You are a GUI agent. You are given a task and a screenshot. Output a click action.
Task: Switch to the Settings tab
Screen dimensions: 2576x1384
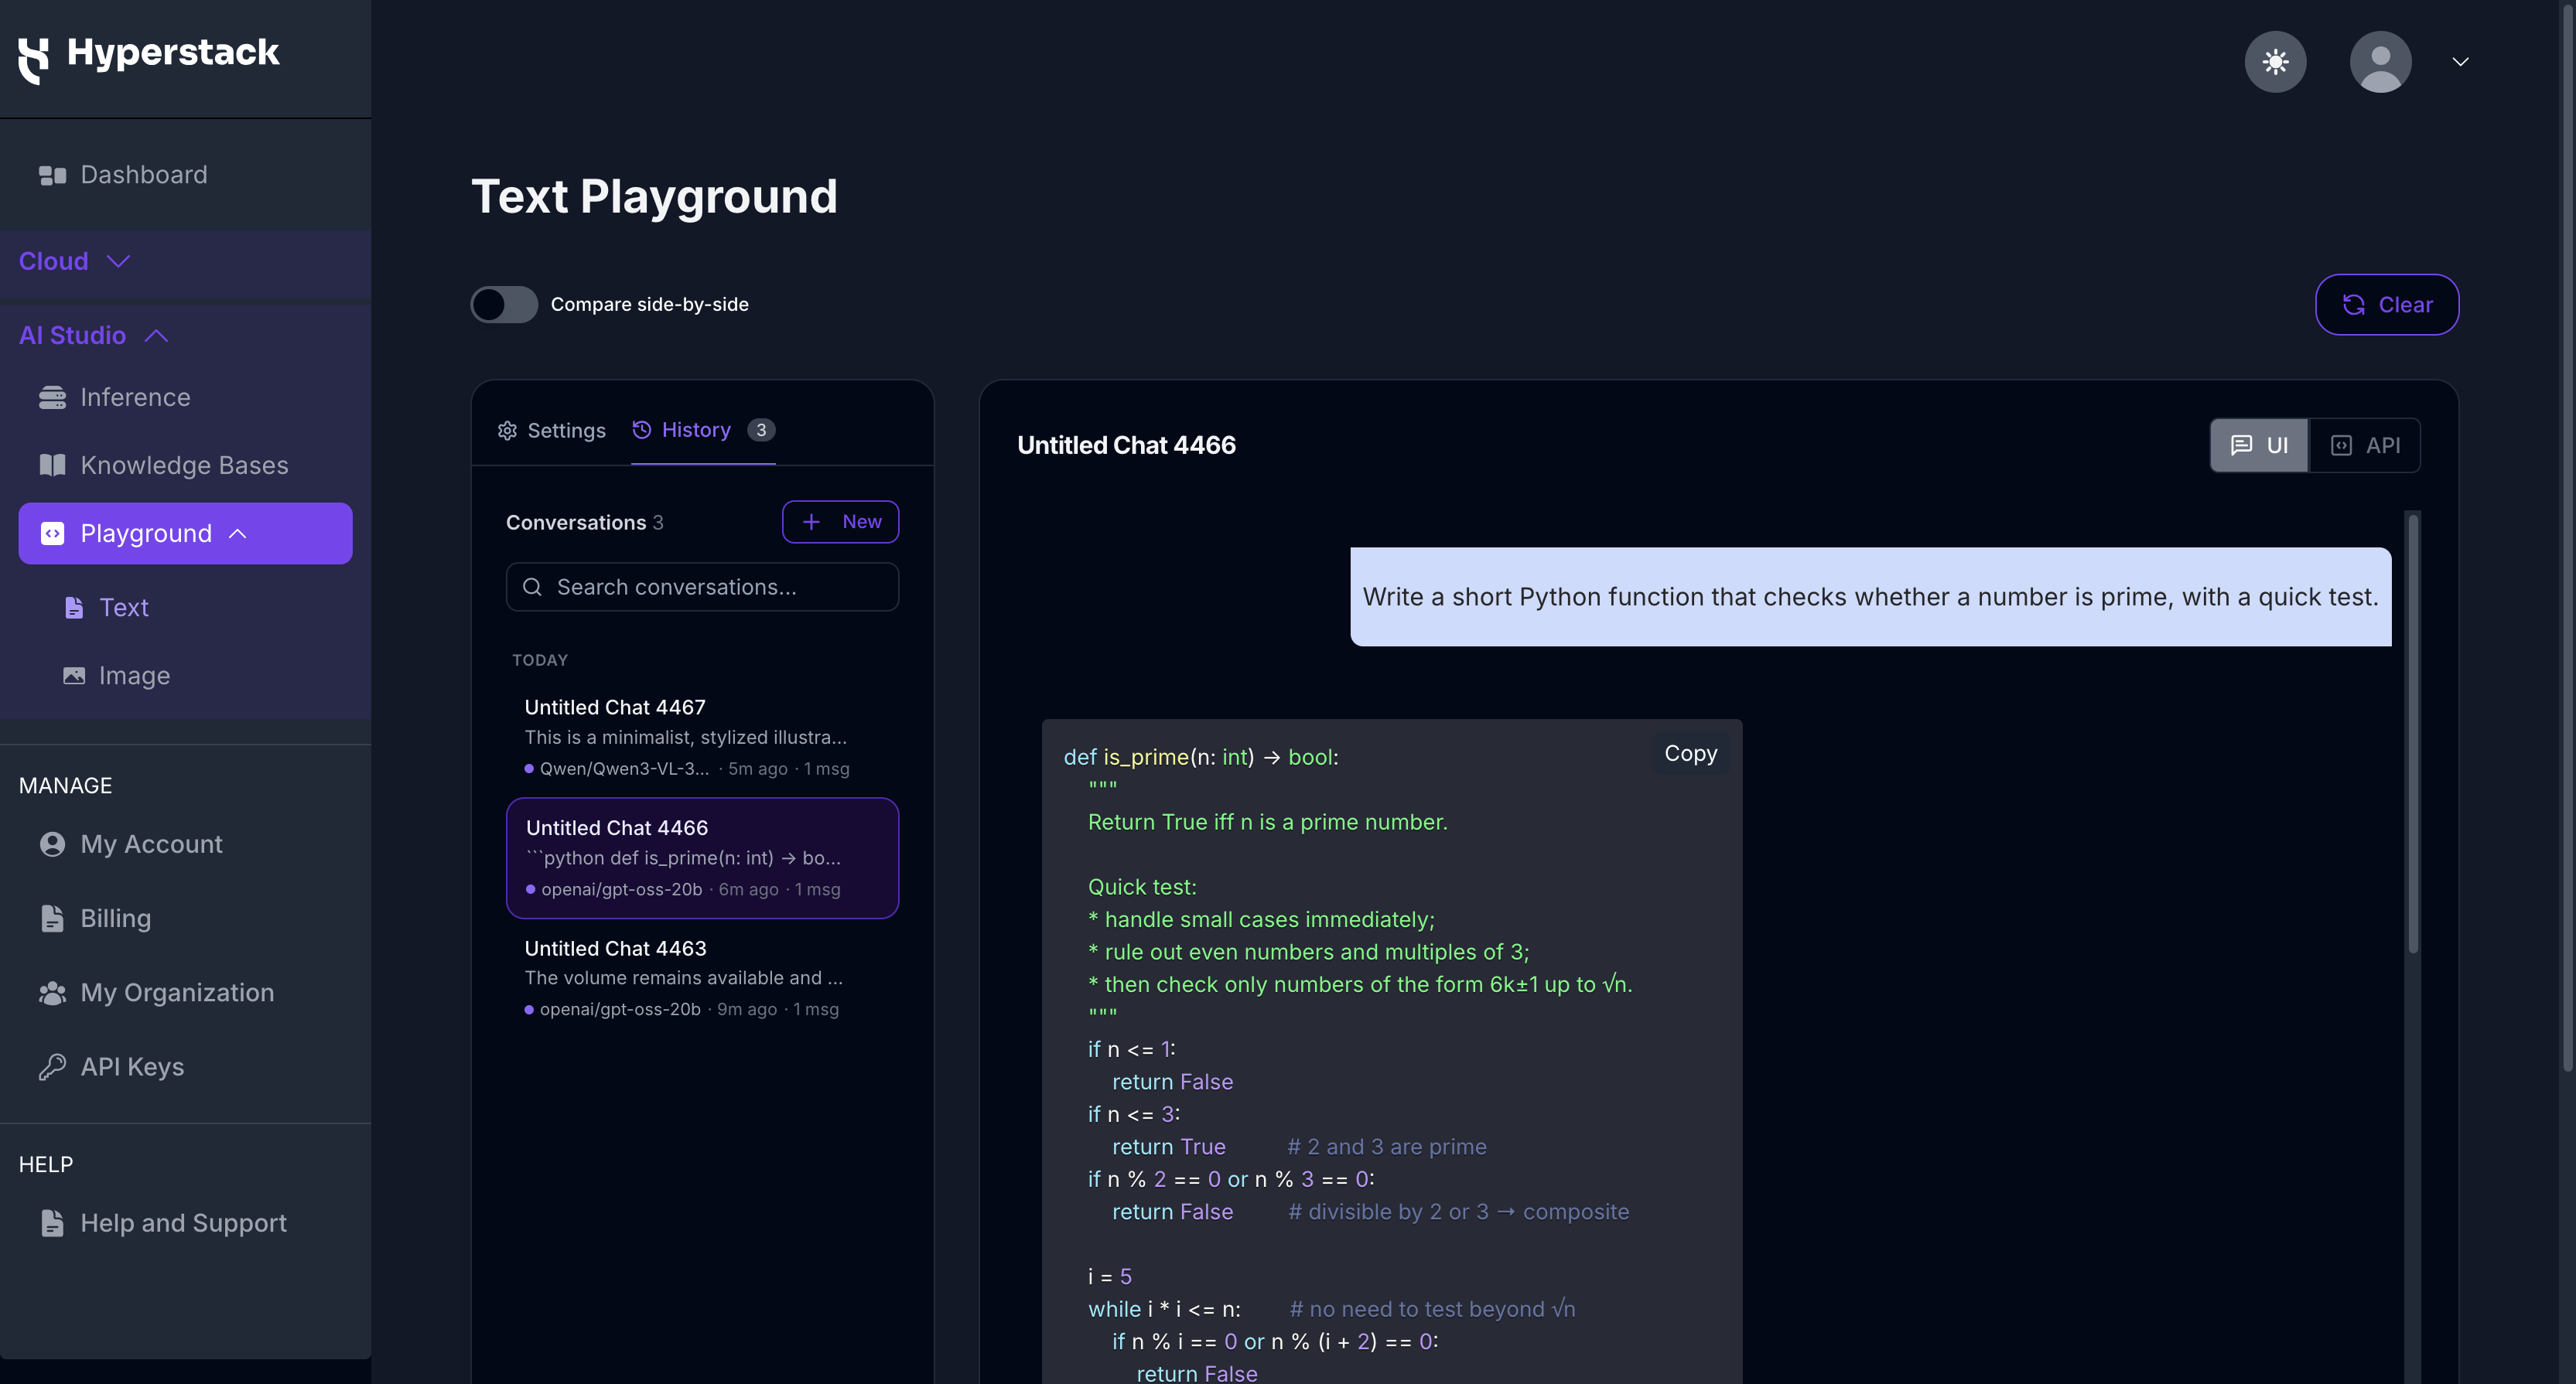[552, 431]
